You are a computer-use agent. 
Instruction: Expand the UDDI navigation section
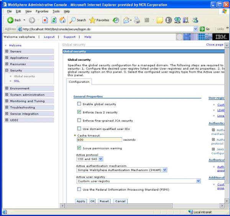[7, 120]
